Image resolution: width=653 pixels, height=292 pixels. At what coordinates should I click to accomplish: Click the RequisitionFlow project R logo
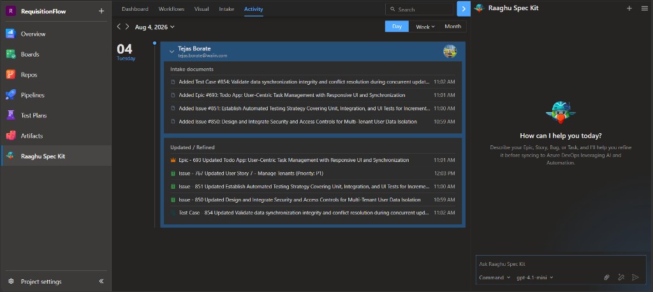(10, 11)
